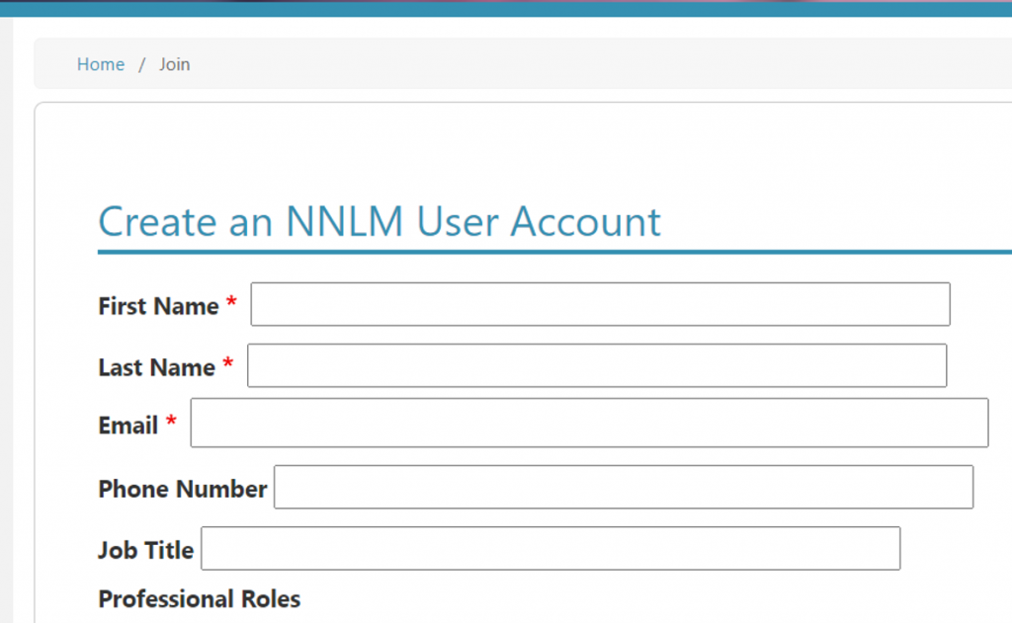The width and height of the screenshot is (1012, 623).
Task: Click the Job Title label
Action: [146, 550]
